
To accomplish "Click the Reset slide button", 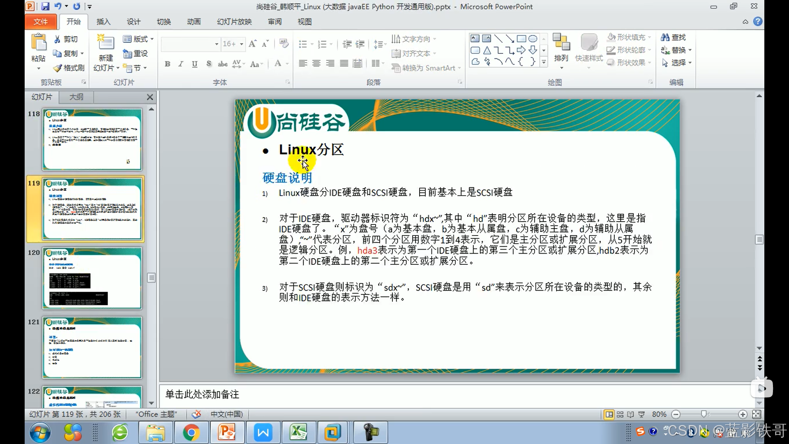I will point(136,53).
